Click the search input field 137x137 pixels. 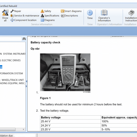point(11,39)
